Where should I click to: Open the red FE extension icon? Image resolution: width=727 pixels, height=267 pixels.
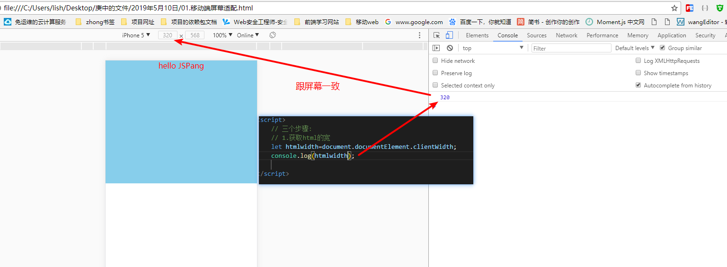click(x=690, y=8)
